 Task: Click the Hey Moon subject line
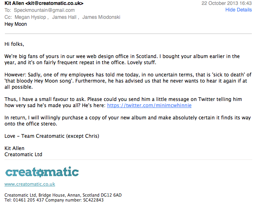(x=16, y=24)
